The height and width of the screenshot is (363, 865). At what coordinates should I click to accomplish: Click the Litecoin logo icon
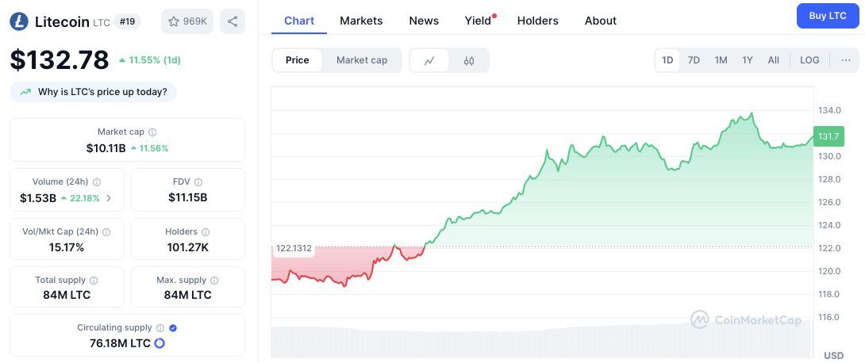point(19,21)
